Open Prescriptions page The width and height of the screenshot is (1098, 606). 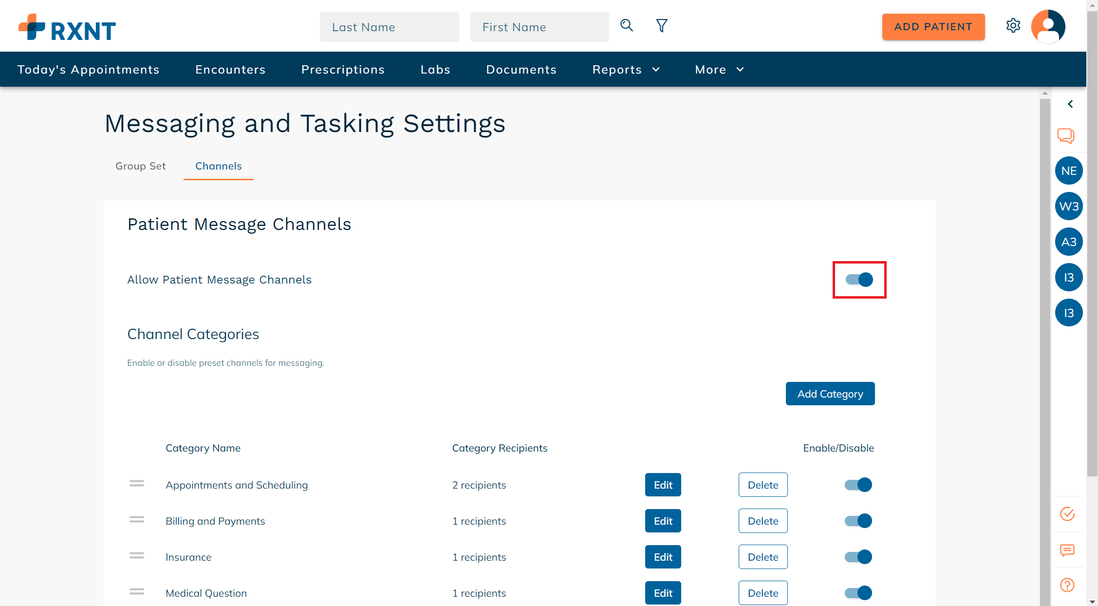343,70
